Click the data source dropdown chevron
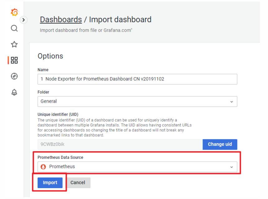The height and width of the screenshot is (199, 268). point(232,167)
